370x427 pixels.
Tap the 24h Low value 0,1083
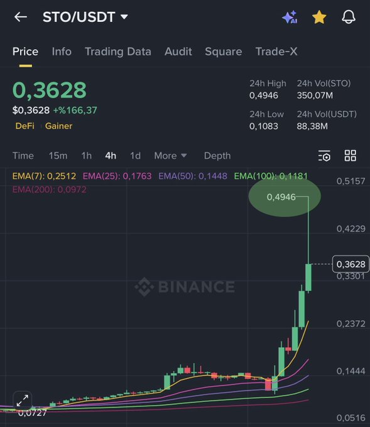[264, 126]
